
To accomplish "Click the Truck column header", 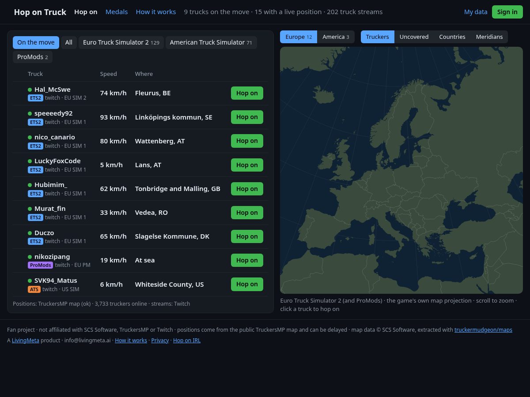I will click(35, 74).
